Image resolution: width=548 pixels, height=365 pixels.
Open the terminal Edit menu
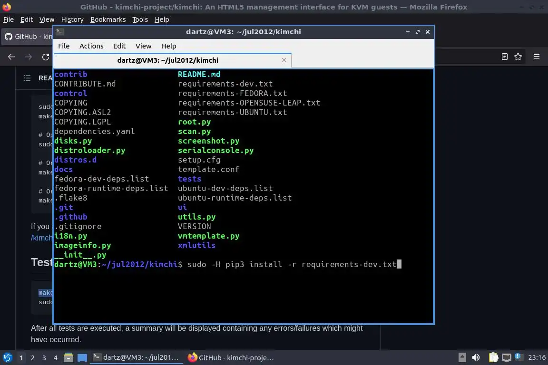click(x=119, y=46)
